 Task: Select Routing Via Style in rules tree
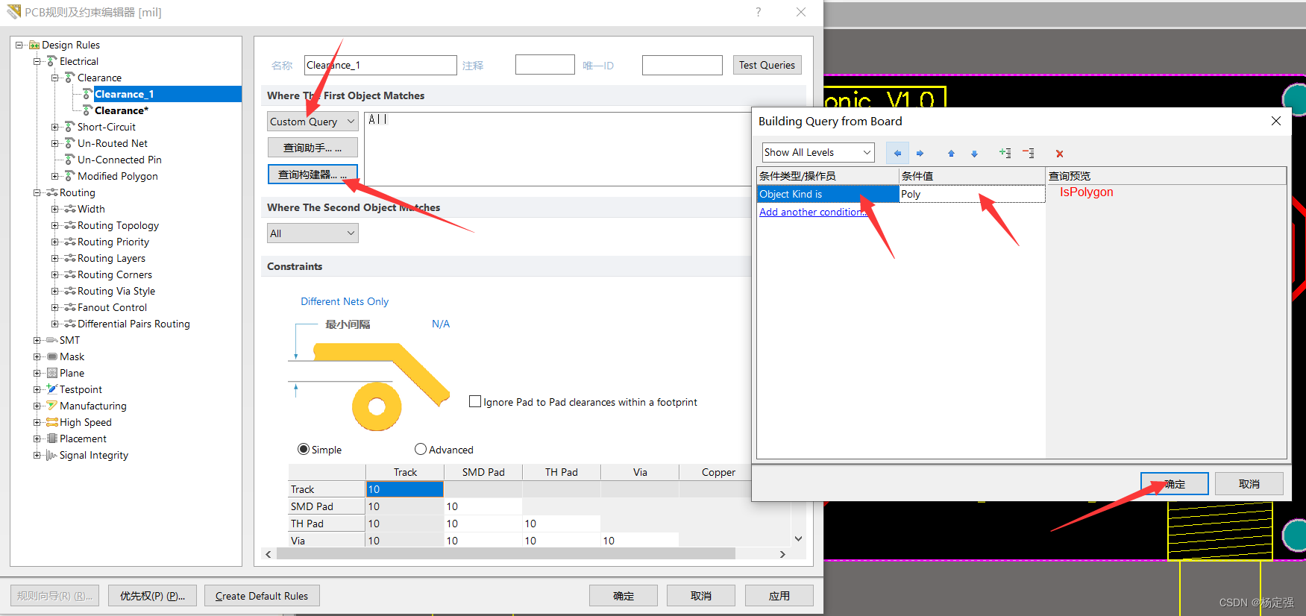116,291
